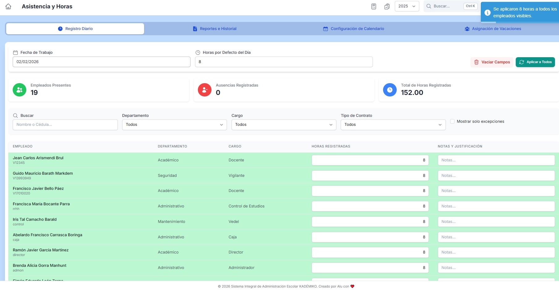559x290 pixels.
Task: Click hours field for Abelardo Francisco Carrasca Boringa
Action: [370, 237]
